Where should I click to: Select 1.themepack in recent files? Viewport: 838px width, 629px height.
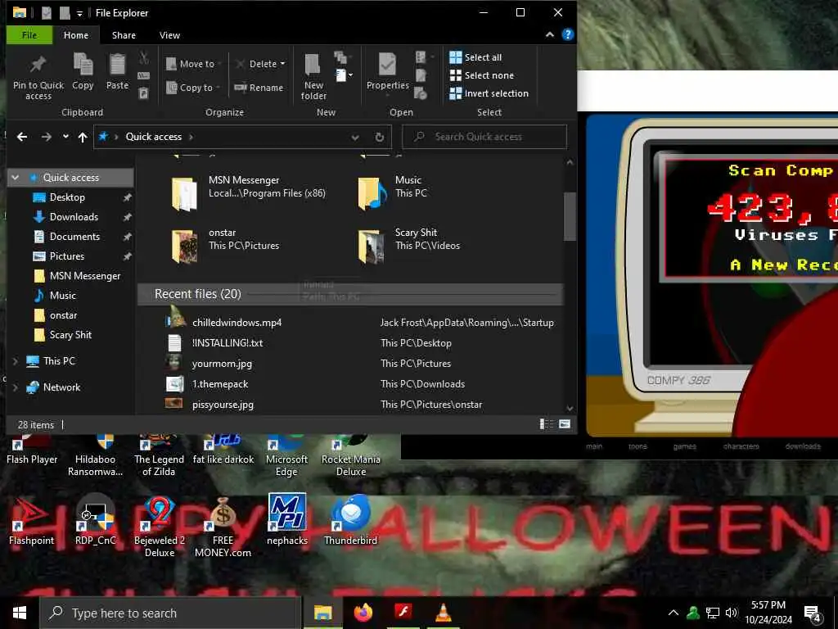[x=220, y=384]
